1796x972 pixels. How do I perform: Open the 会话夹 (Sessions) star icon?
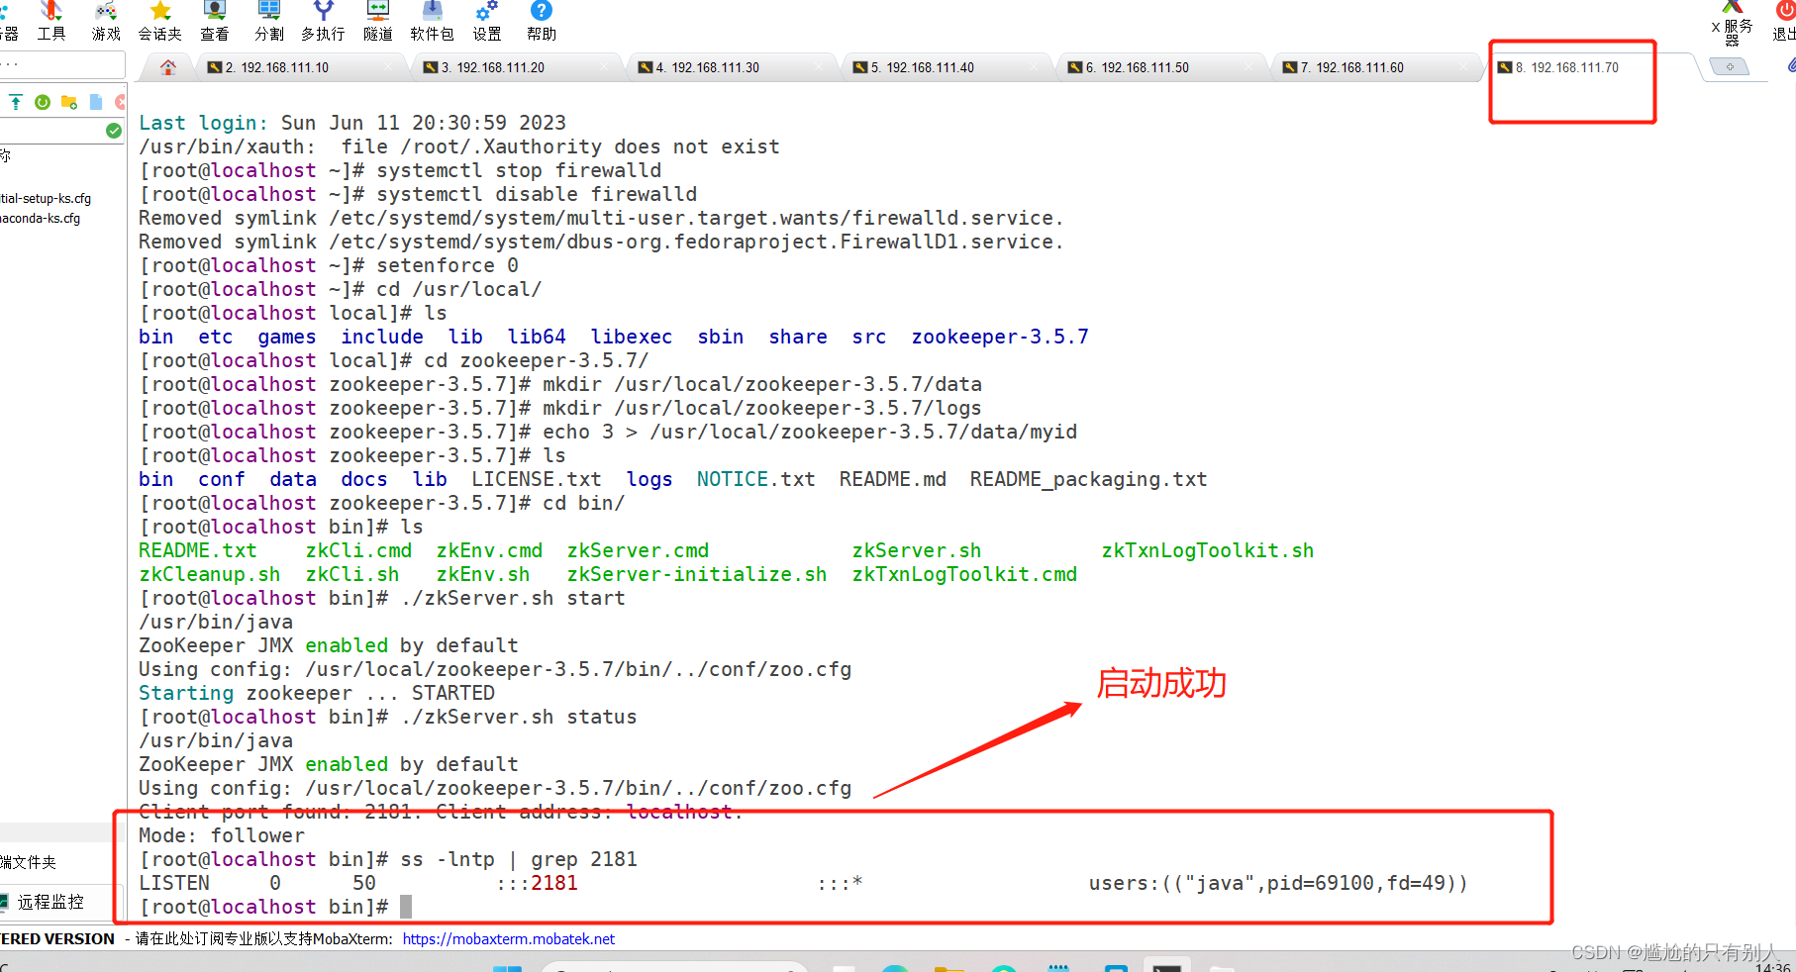(159, 21)
